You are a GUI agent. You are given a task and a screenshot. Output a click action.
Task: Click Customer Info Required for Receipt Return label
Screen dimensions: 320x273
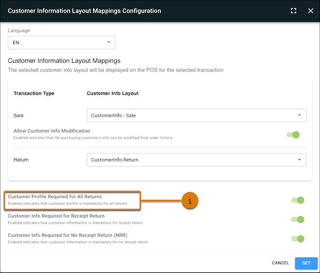[56, 216]
